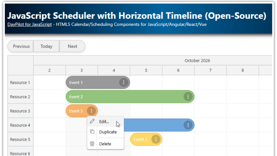Open the DayPilot for JavaScript link

[x=29, y=24]
